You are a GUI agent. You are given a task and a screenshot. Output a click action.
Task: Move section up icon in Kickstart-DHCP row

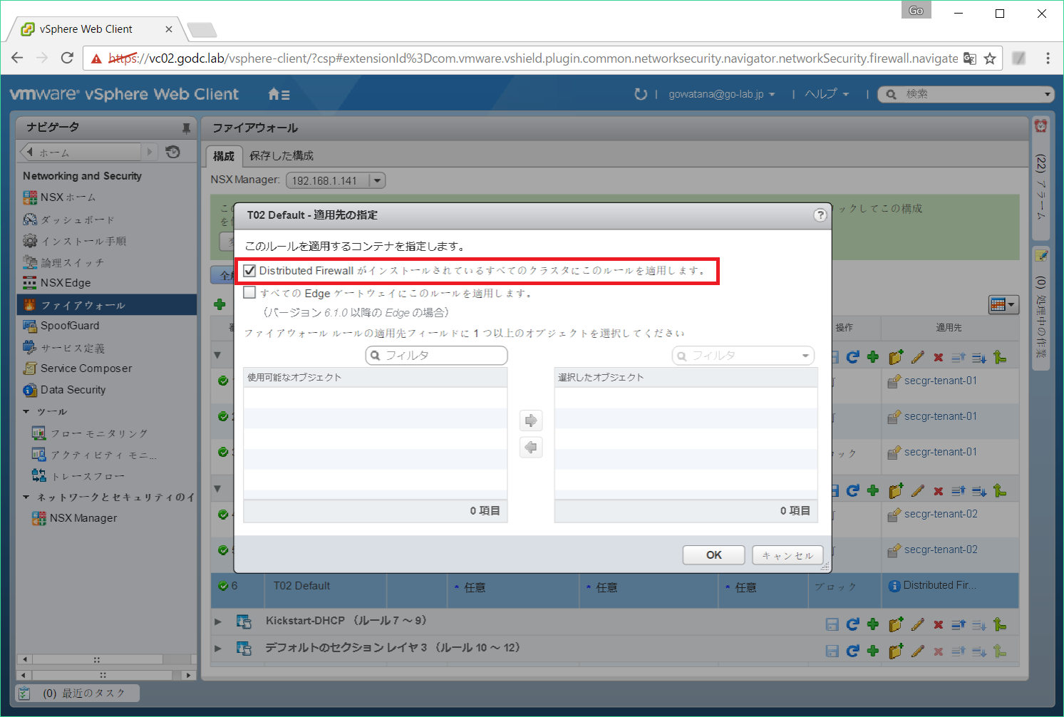[x=959, y=624]
